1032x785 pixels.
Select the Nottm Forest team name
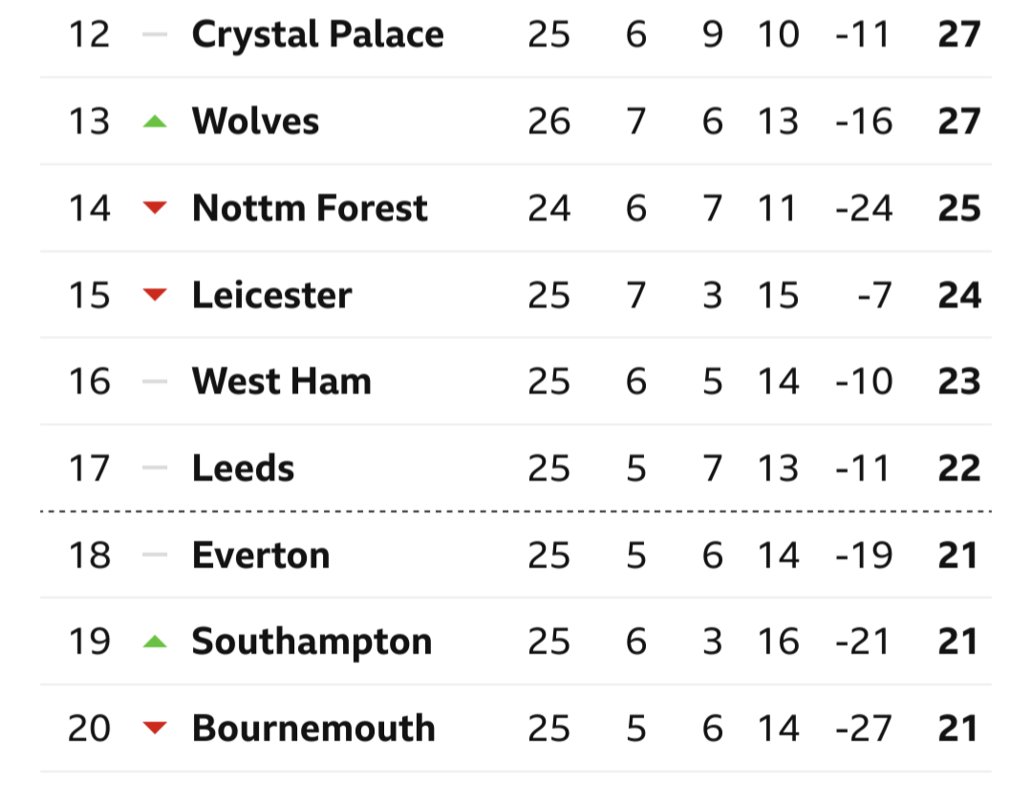point(310,208)
